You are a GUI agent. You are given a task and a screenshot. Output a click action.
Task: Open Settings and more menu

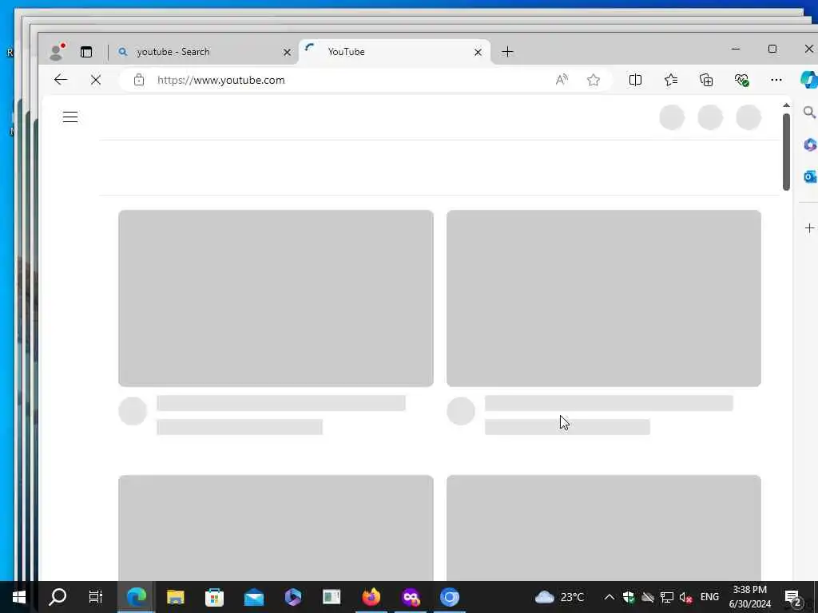[776, 80]
